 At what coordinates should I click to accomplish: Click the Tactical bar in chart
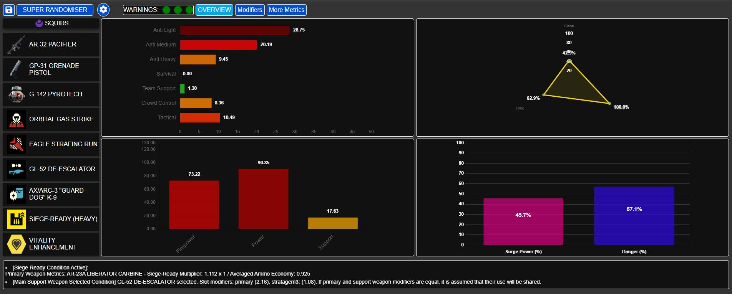click(200, 118)
